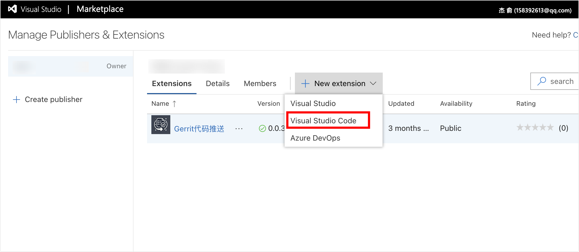
Task: Sort by the Availability column header
Action: pos(456,104)
